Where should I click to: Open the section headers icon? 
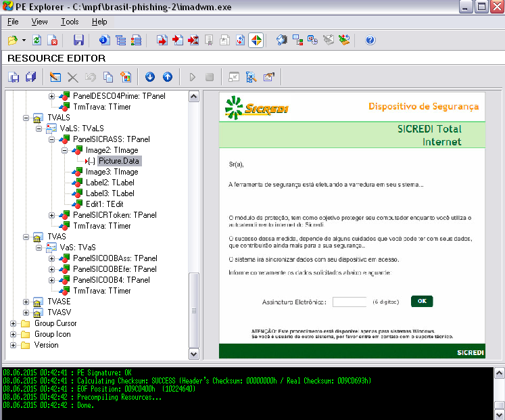137,41
